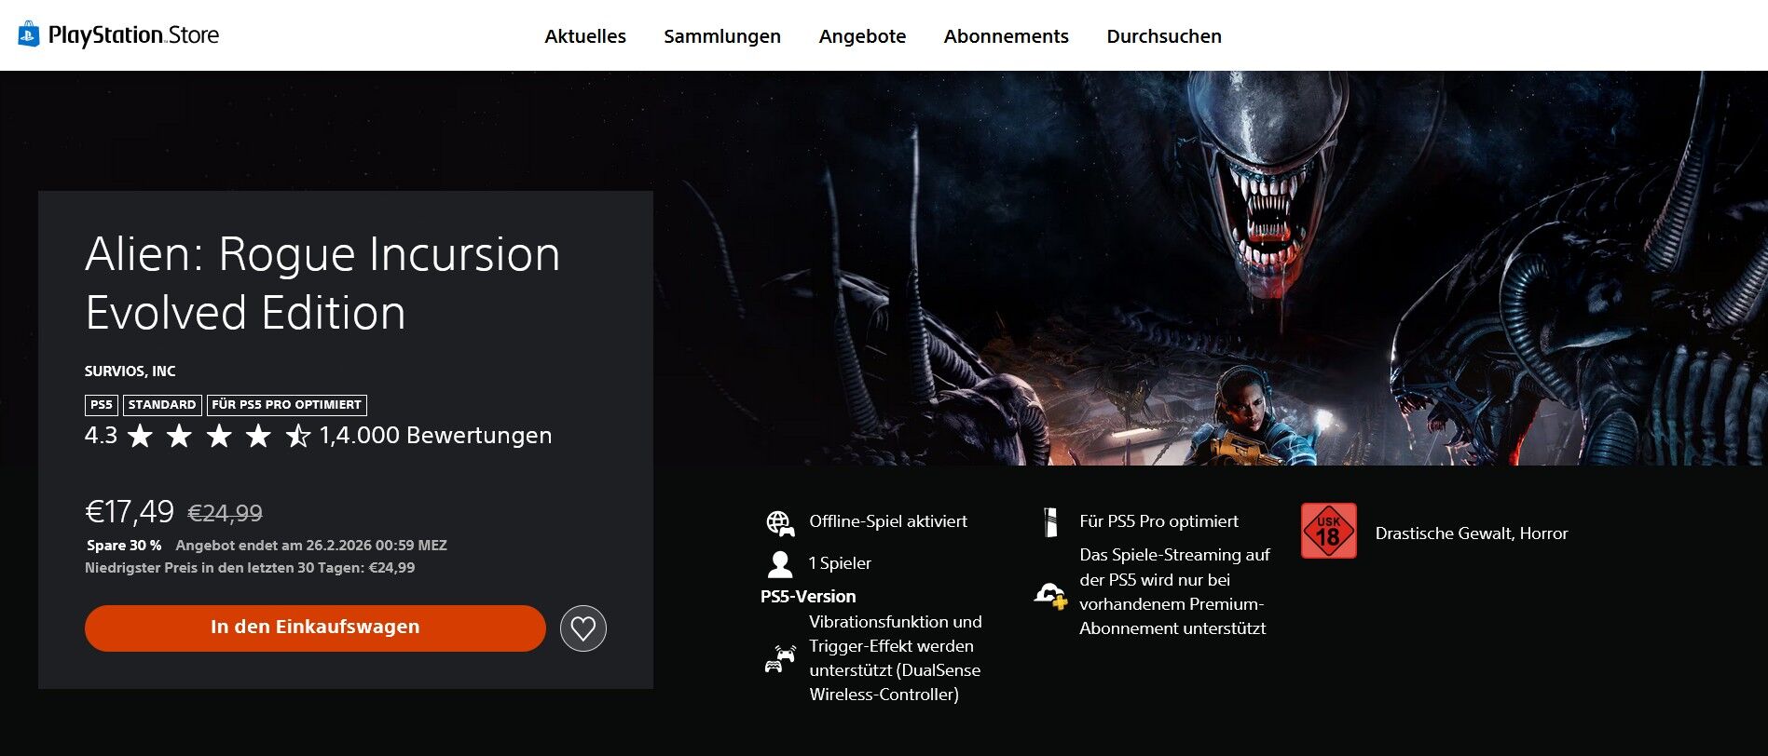This screenshot has width=1768, height=756.
Task: Go to the Angebote section
Action: click(x=861, y=36)
